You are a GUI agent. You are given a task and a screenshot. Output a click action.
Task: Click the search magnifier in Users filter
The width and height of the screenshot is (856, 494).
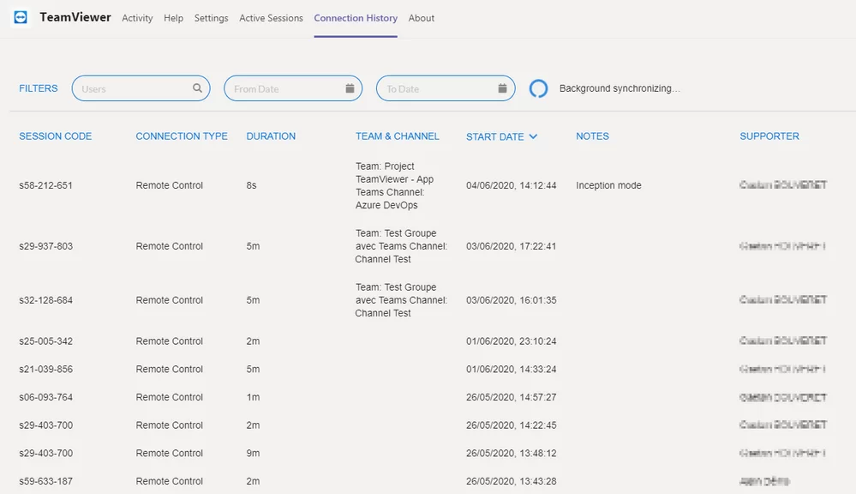[x=197, y=88]
